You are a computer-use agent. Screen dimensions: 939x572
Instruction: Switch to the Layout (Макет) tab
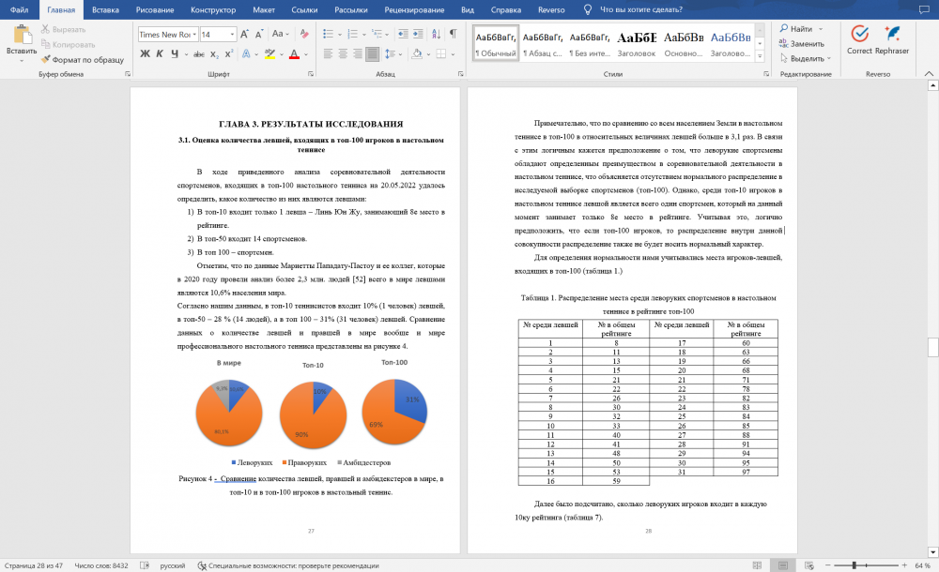coord(264,9)
